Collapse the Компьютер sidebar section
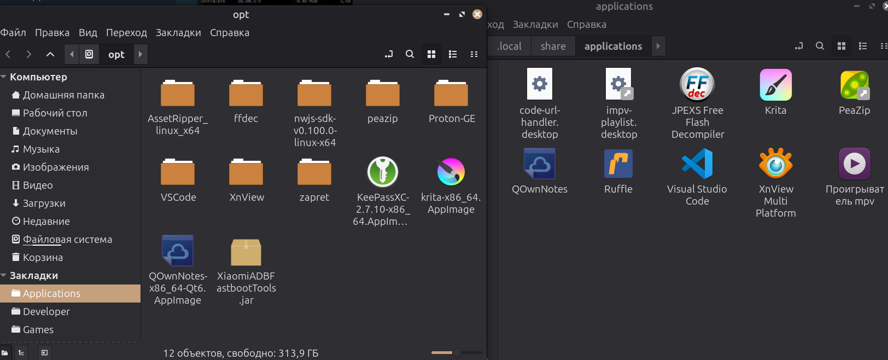This screenshot has width=888, height=360. (4, 77)
